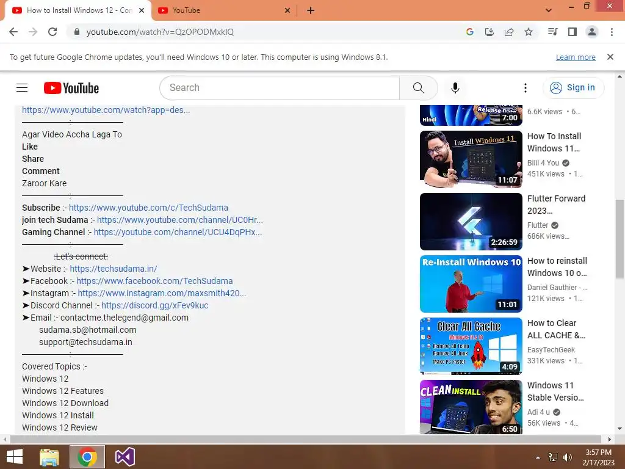This screenshot has height=469, width=625.
Task: Reload the current YouTube page
Action: (52, 32)
